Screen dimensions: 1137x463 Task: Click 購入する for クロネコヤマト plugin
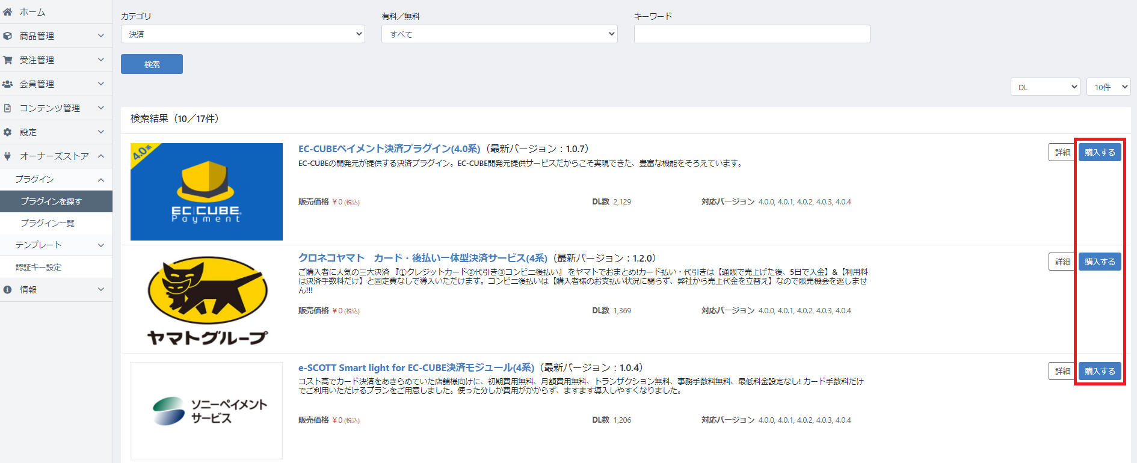click(x=1100, y=262)
